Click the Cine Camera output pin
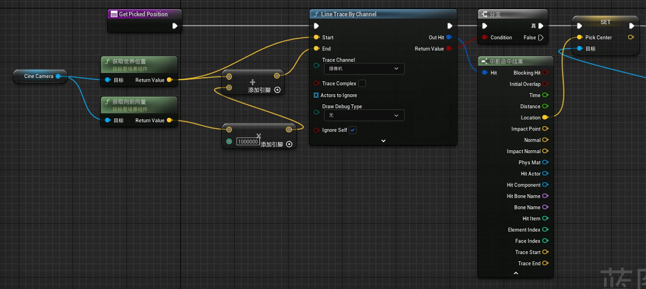This screenshot has height=289, width=646. pos(58,76)
